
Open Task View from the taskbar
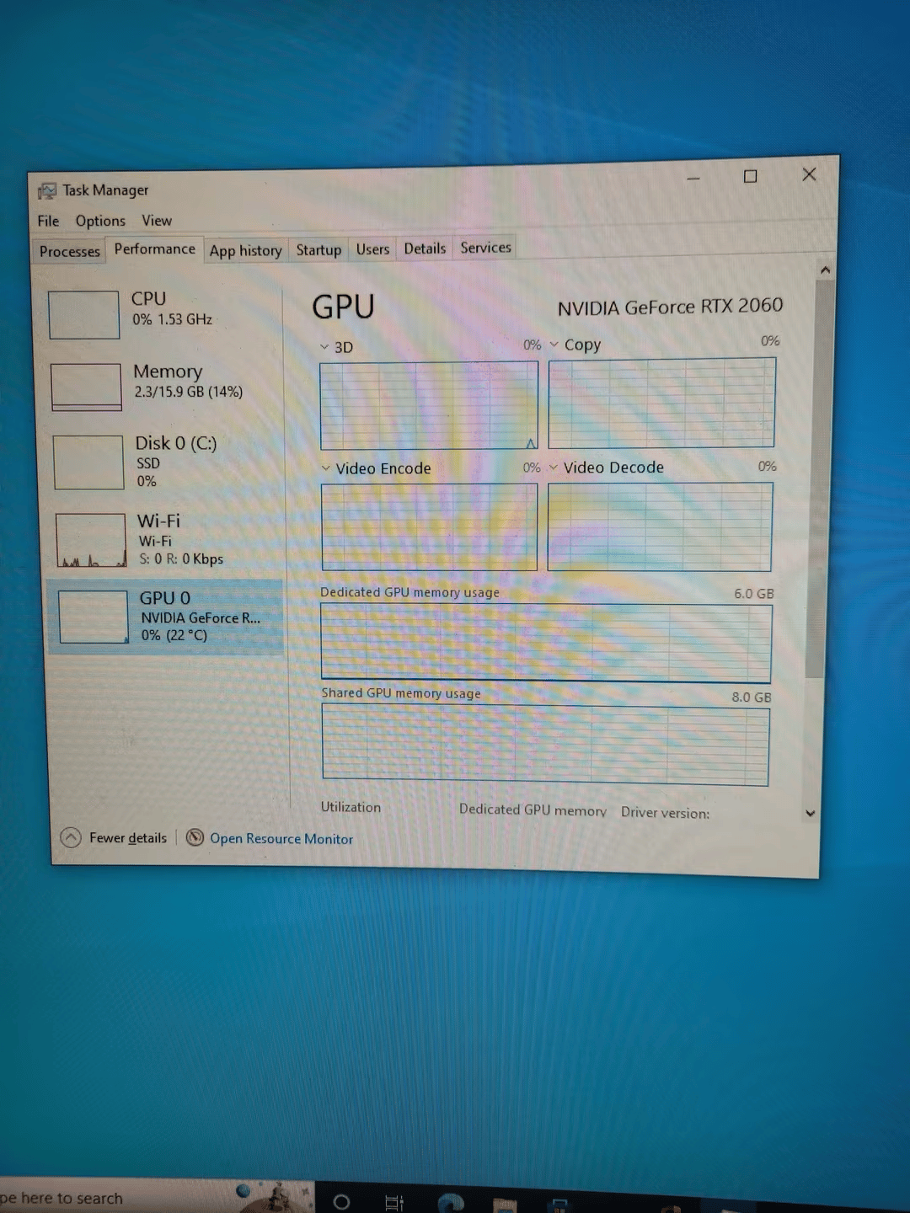click(394, 1203)
